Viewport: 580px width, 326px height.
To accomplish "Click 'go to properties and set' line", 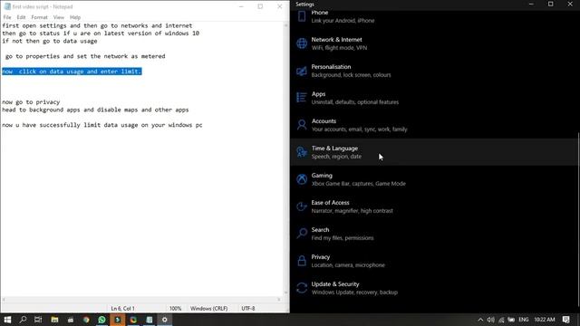I will click(x=85, y=56).
